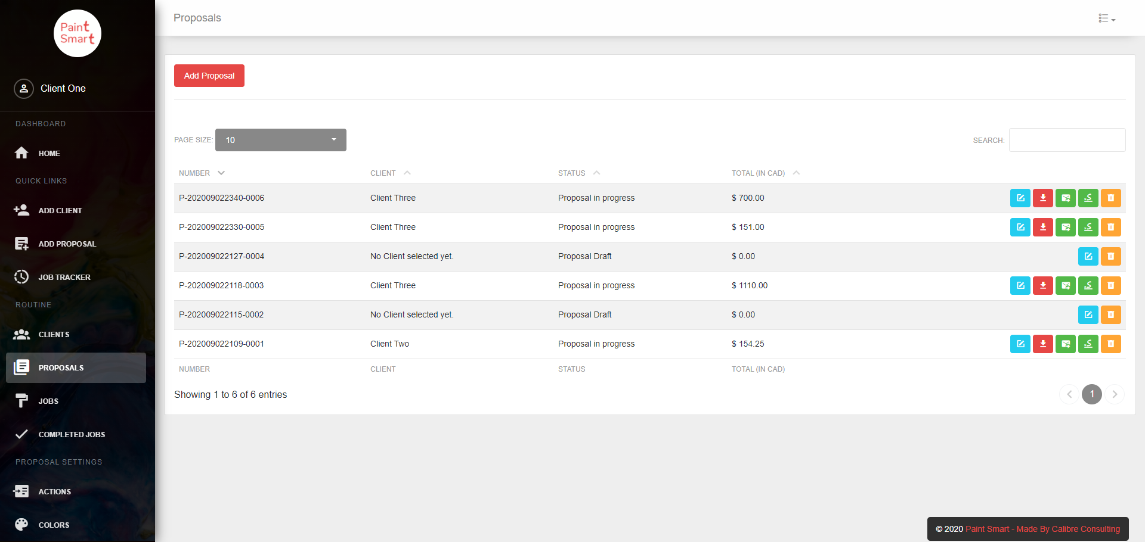Screen dimensions: 1145x542
Task: Click the Client One user avatar icon
Action: (x=24, y=89)
